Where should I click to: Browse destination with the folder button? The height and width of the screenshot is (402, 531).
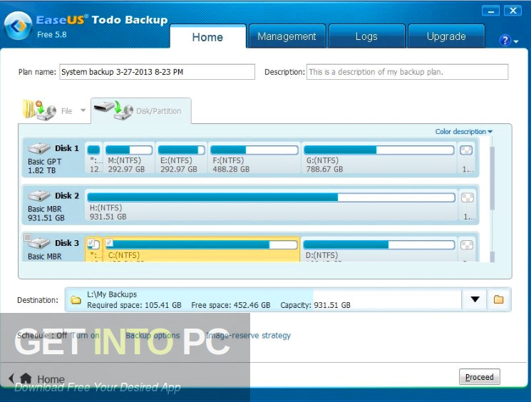[x=498, y=300]
